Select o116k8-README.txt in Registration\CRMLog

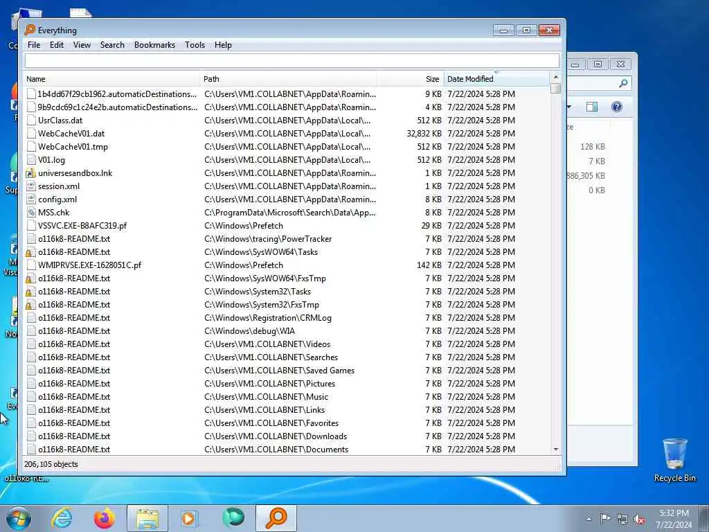73,317
